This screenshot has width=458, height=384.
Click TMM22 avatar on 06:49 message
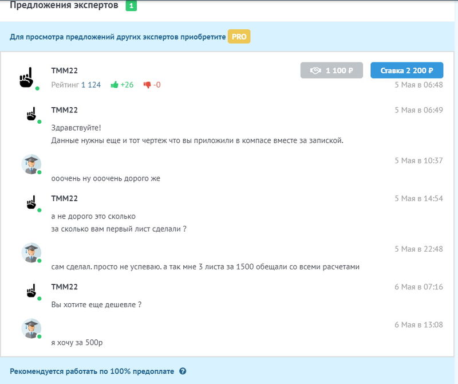tap(31, 114)
